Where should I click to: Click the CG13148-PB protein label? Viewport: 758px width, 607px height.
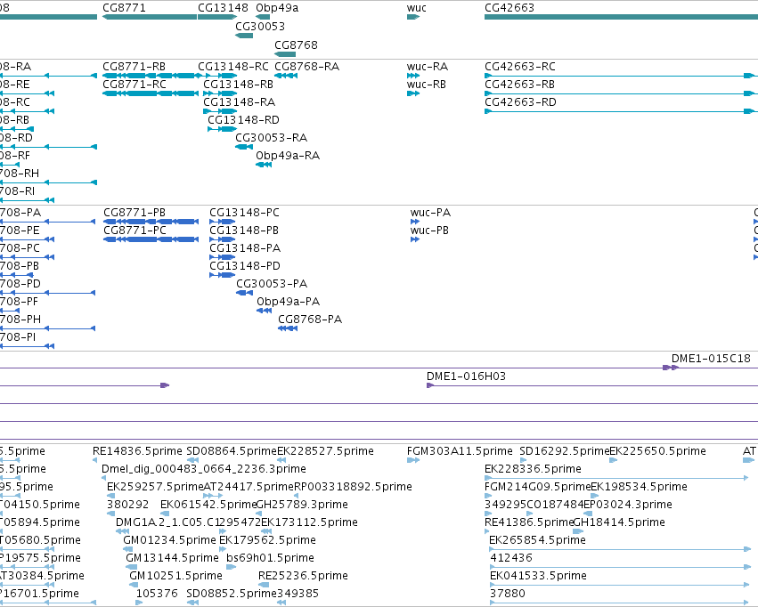point(244,231)
